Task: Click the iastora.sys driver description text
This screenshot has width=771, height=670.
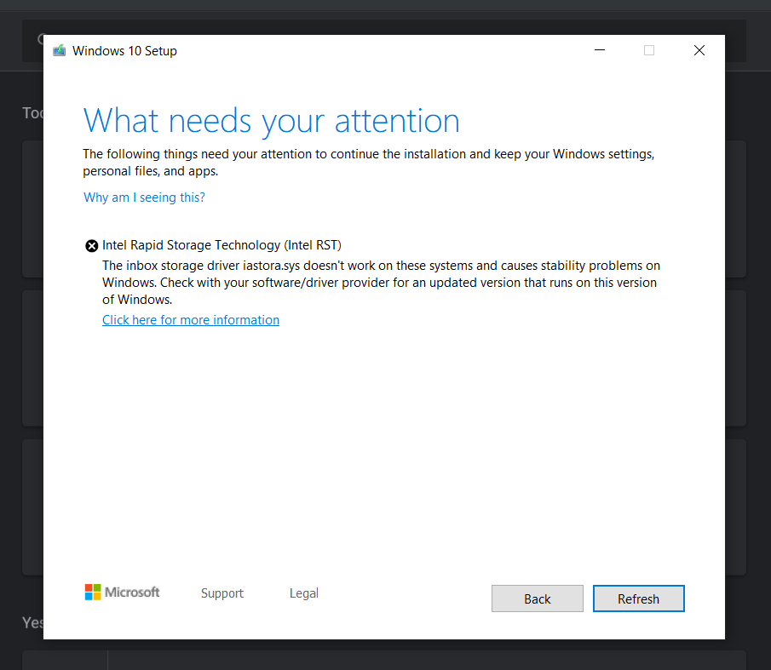Action: (380, 283)
